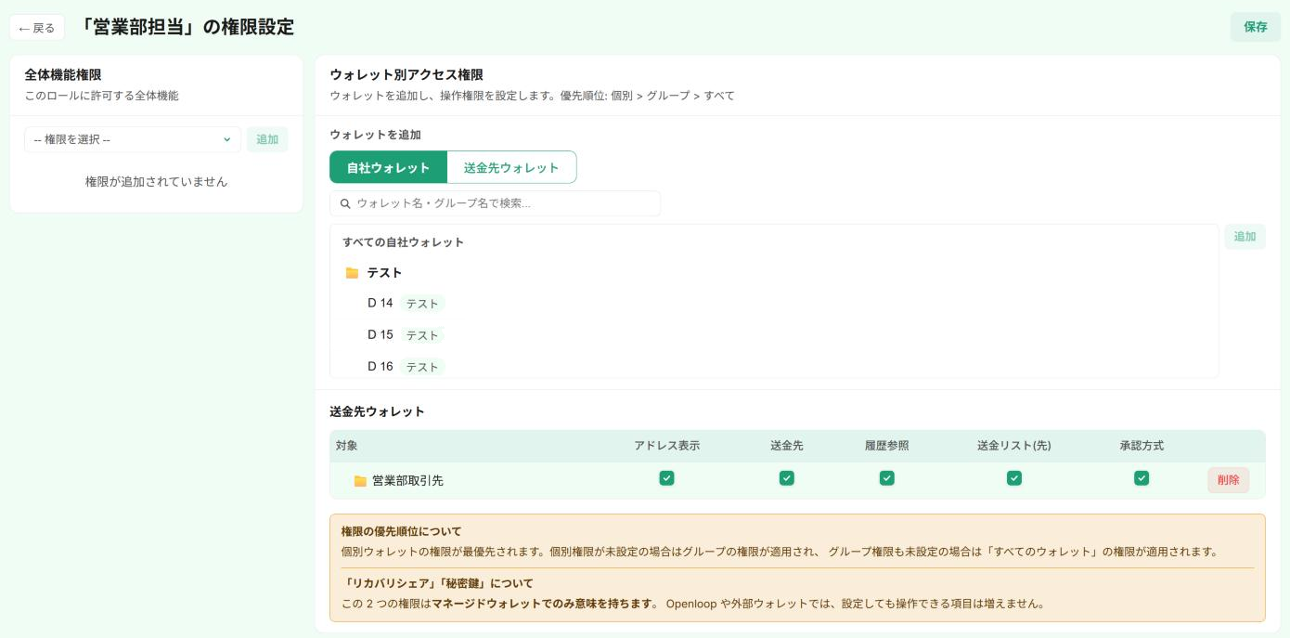Delete 営業部取引先 row with 削除
Viewport: 1290px width, 638px height.
pyautogui.click(x=1228, y=480)
